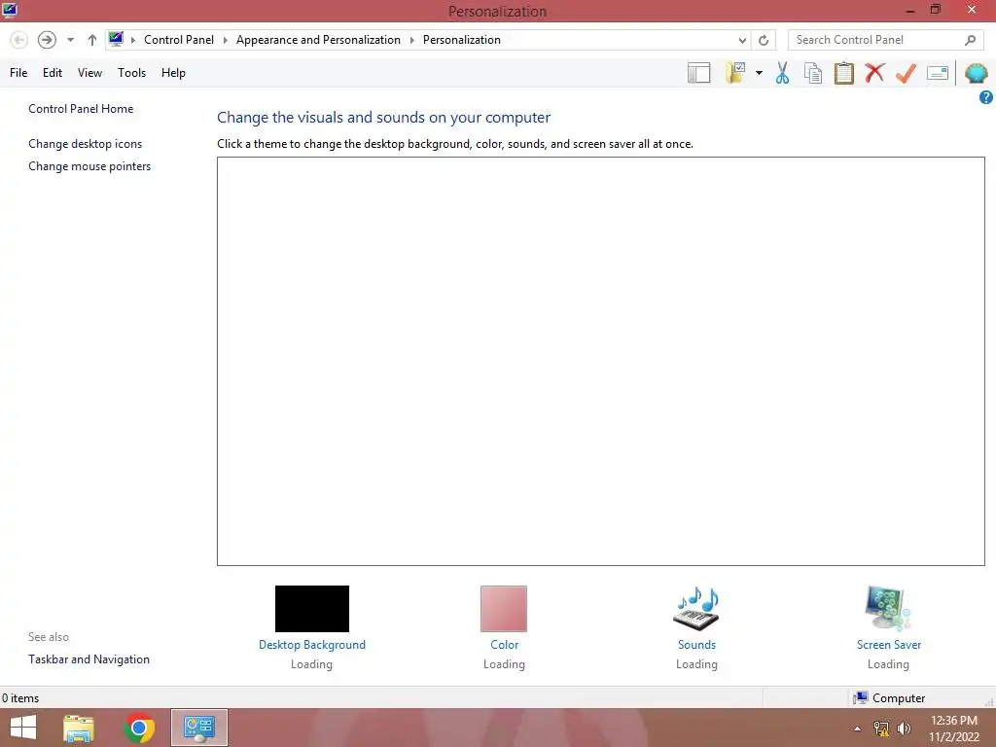Open the folder options dropdown arrow
Screen dimensions: 996x747
[x=759, y=73]
